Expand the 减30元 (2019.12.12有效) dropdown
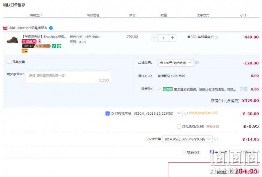The height and width of the screenshot is (177, 262). 157,114
